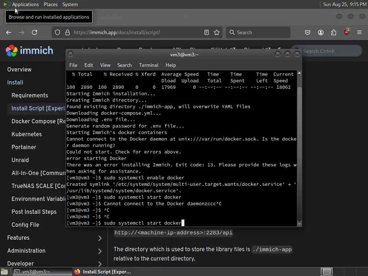
Task: Bookmark this page with the star icon
Action: [x=217, y=32]
